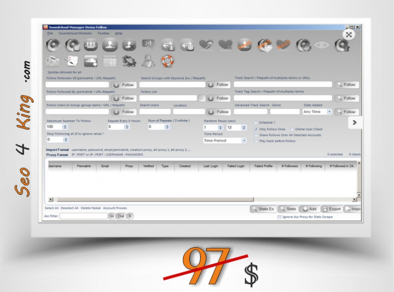Click Follow beside Search Groups with Keyword

click(x=219, y=85)
